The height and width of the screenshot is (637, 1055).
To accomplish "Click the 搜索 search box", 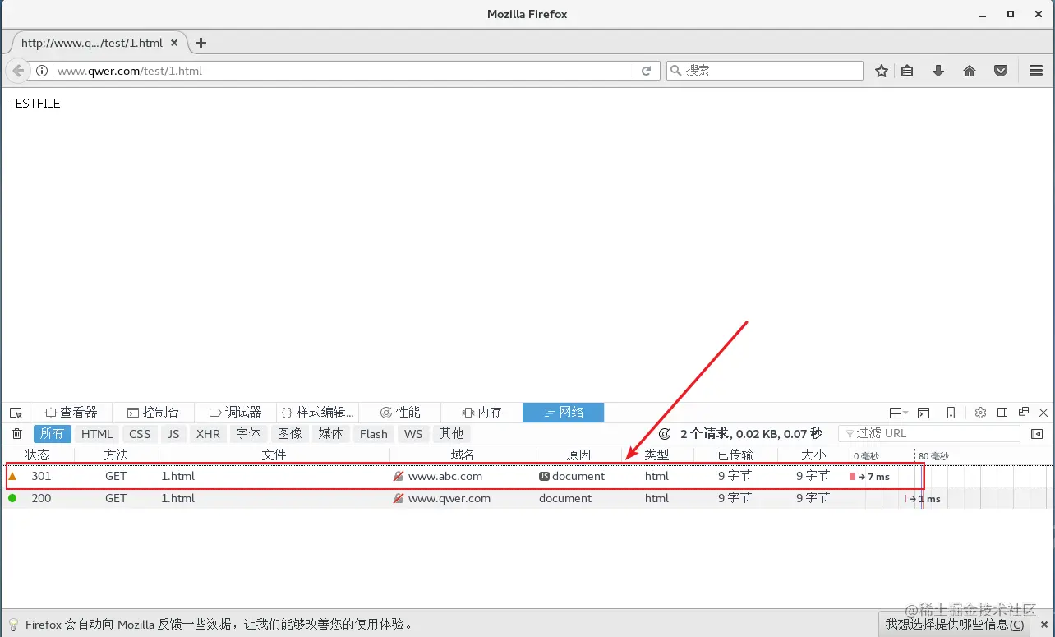I will coord(765,71).
